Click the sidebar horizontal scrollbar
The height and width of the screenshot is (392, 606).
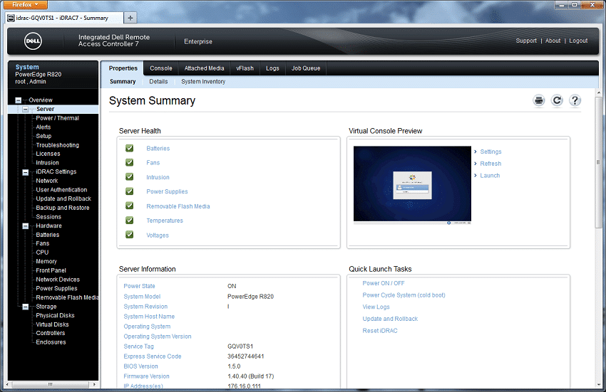pyautogui.click(x=50, y=385)
